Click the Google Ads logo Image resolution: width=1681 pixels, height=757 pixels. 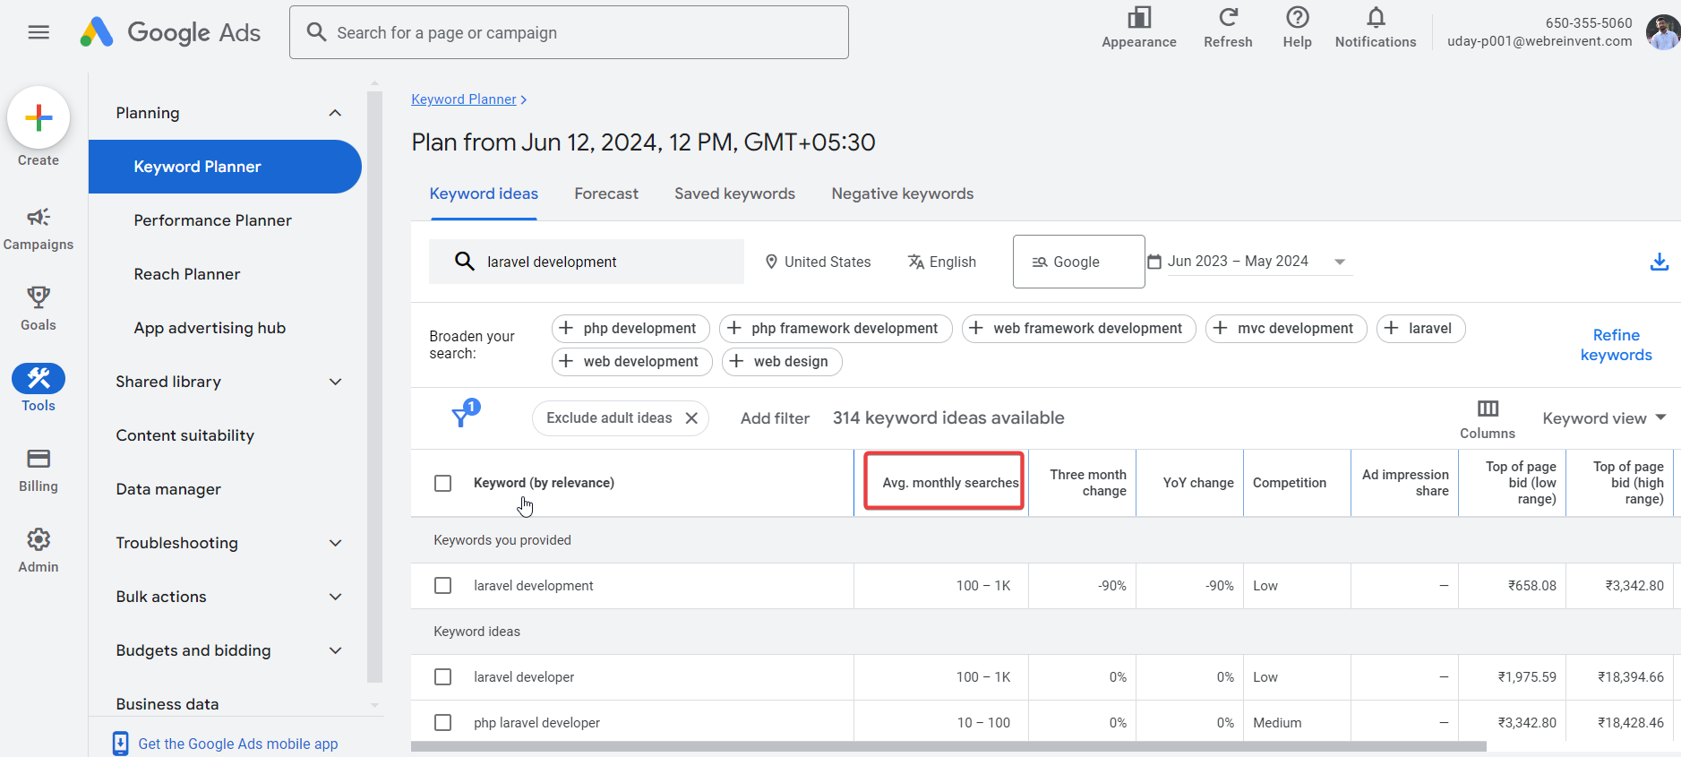(169, 32)
